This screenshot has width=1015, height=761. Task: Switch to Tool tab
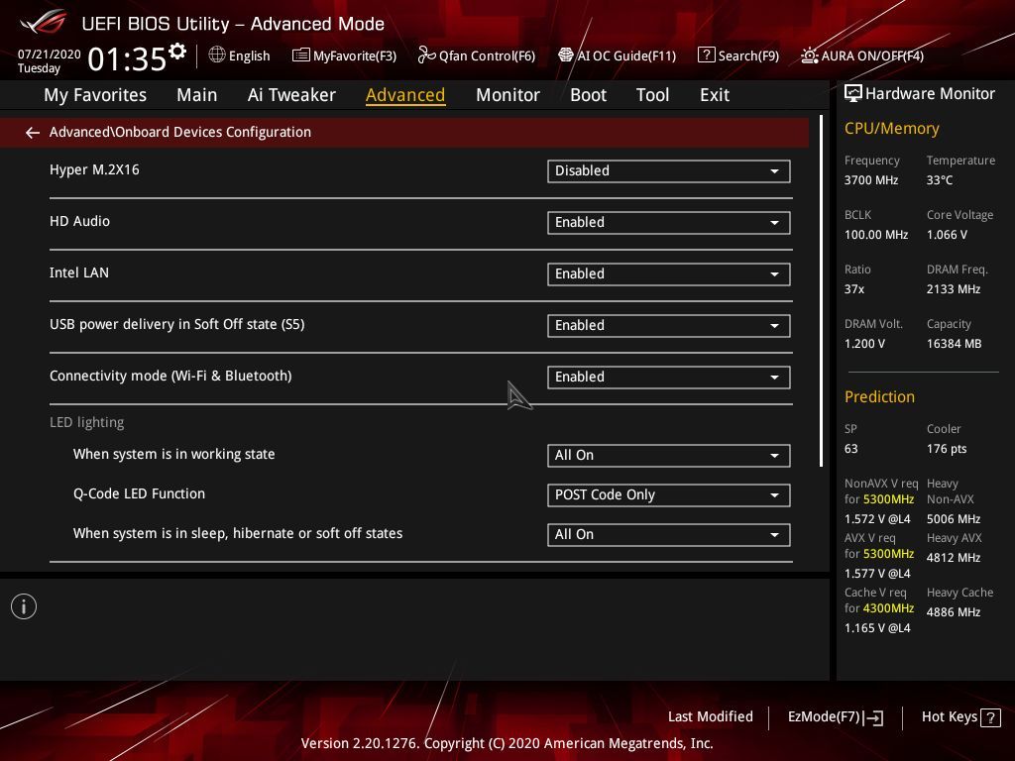[652, 95]
